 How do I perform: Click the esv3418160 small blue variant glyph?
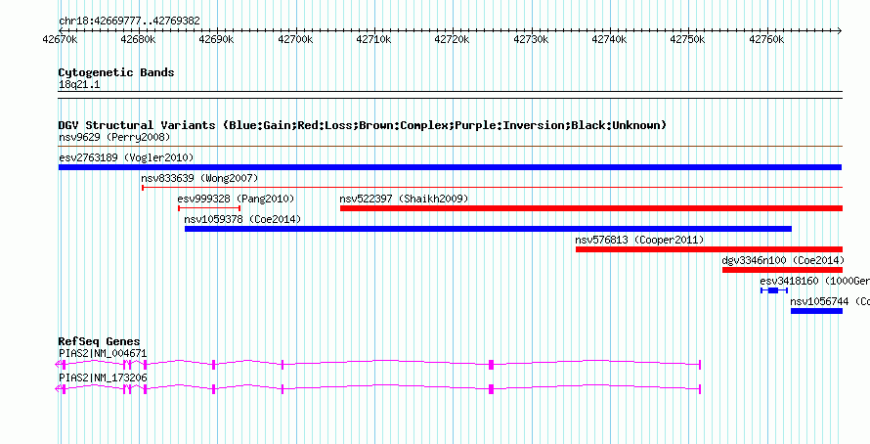tap(774, 290)
